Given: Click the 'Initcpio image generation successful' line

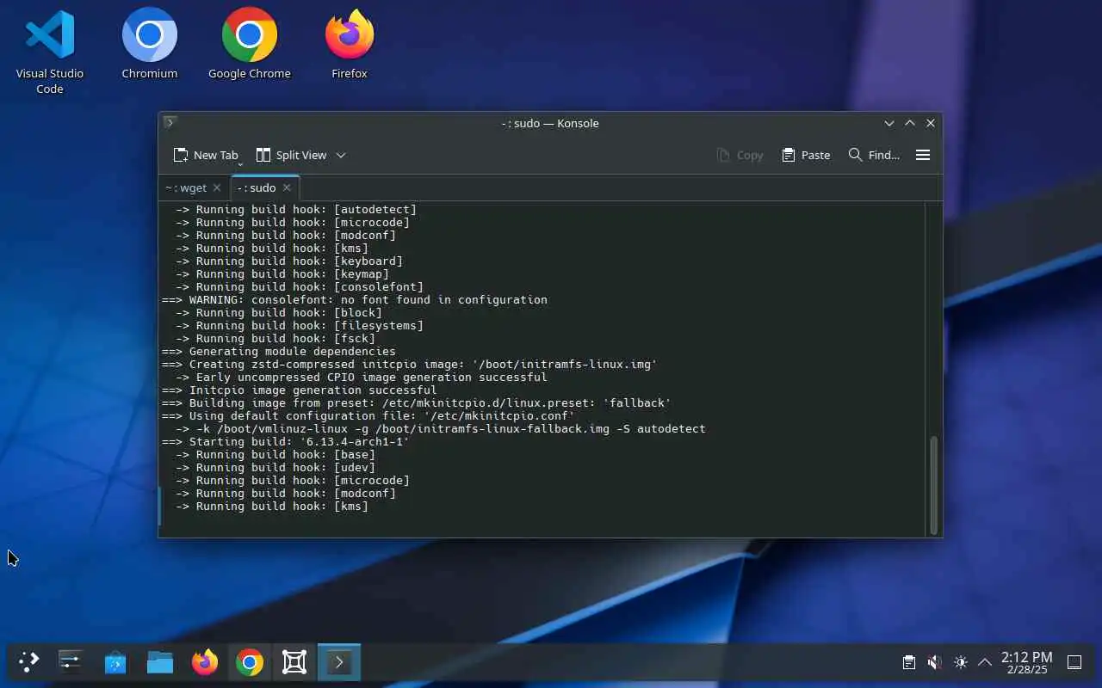Looking at the screenshot, I should (x=300, y=390).
